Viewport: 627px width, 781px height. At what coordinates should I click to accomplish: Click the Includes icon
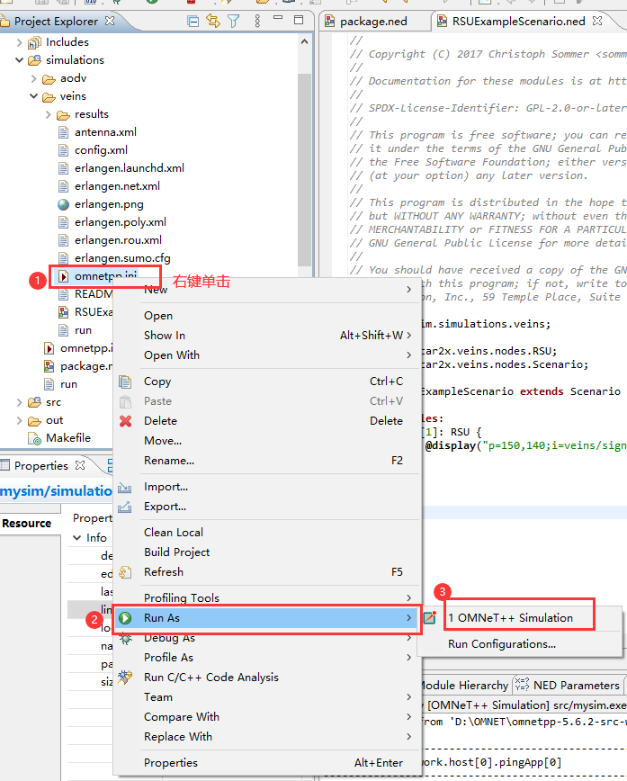pyautogui.click(x=34, y=43)
